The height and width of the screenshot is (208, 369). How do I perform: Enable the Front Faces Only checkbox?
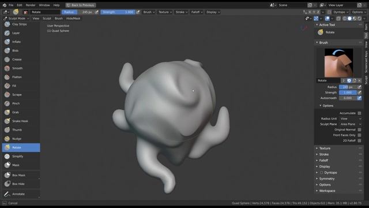359,135
